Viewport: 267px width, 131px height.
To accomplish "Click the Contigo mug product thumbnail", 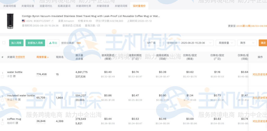I will [x=10, y=21].
